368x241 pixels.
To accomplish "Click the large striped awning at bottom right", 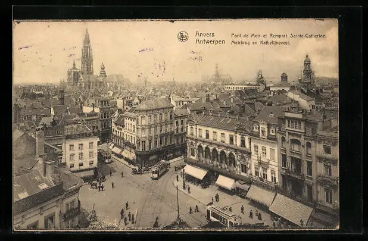I will click(x=291, y=209).
